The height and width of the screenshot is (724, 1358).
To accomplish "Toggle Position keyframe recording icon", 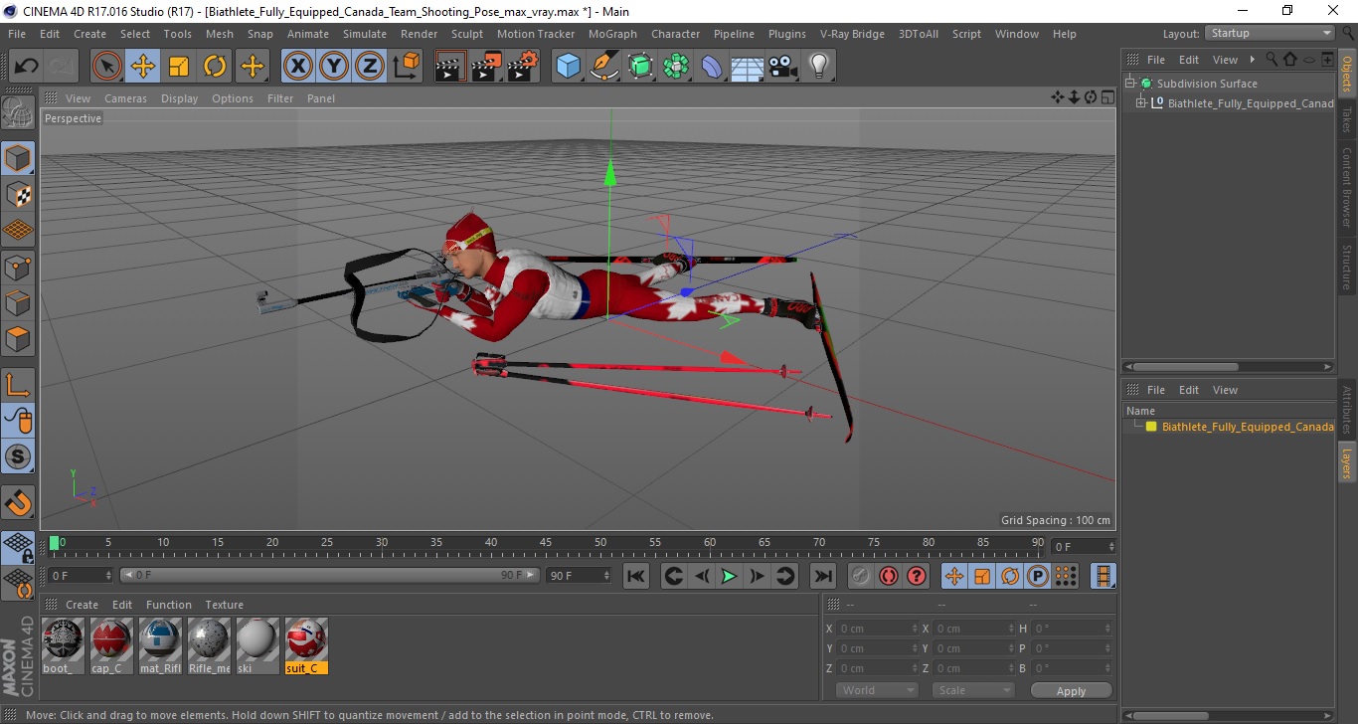I will pos(953,576).
